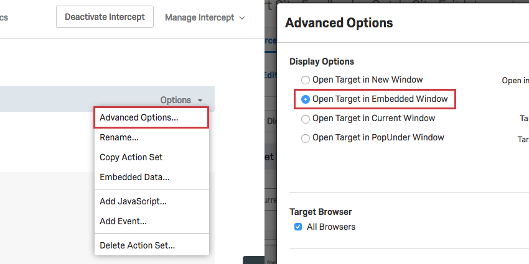This screenshot has height=264, width=529.
Task: Click the Display Options section heading
Action: (x=322, y=61)
